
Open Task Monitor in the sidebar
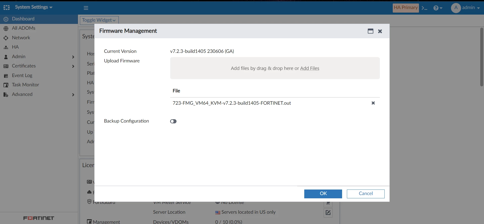coord(39,85)
